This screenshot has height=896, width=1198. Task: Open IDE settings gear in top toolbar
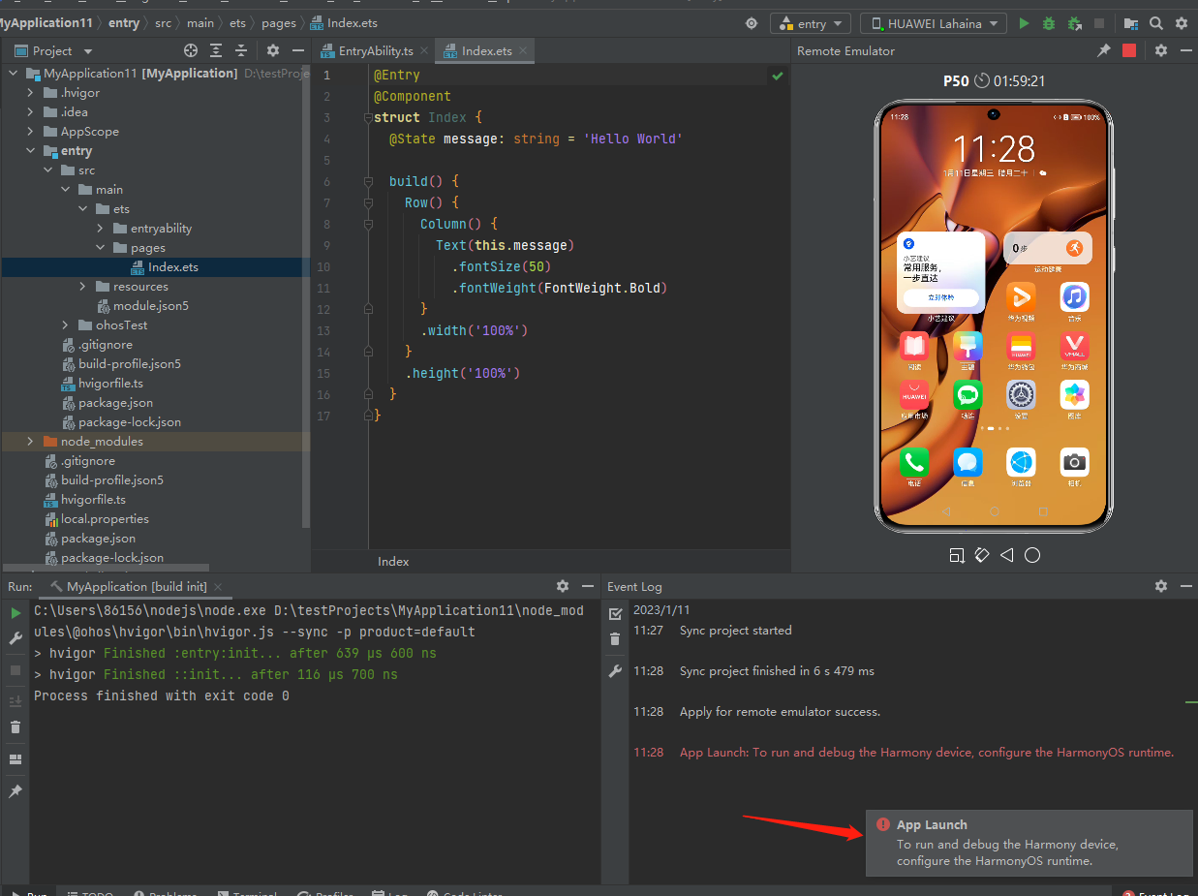point(1183,23)
